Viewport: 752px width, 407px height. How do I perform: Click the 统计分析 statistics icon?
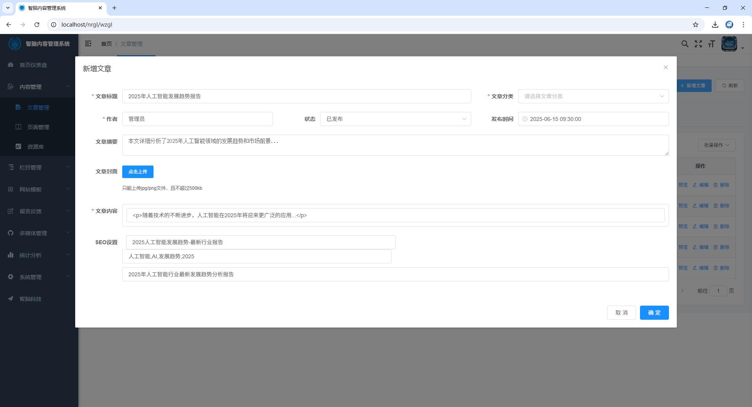click(x=10, y=255)
